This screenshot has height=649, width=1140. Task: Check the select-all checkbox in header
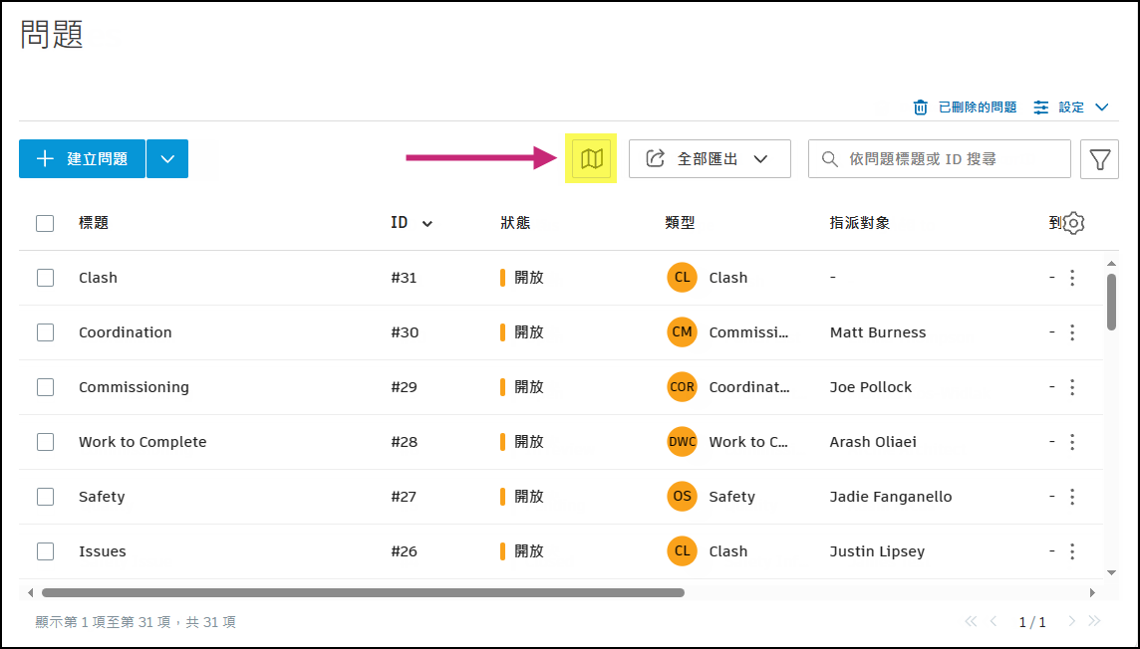pyautogui.click(x=45, y=223)
